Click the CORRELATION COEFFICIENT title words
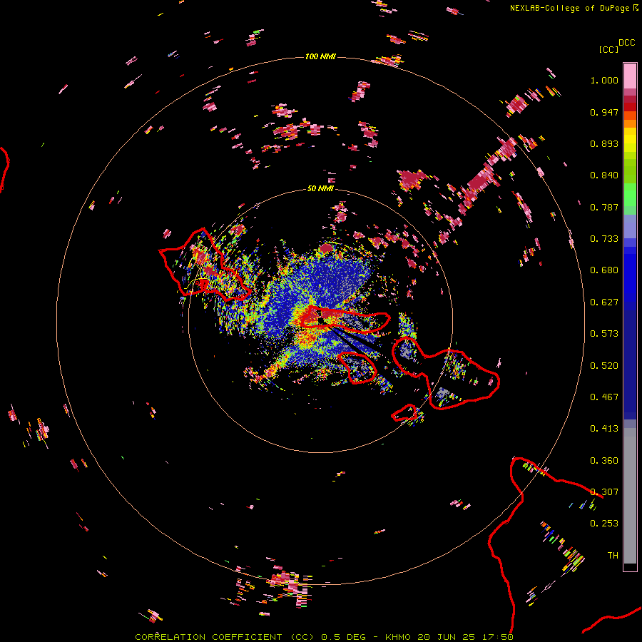The width and height of the screenshot is (642, 642). coord(211,637)
